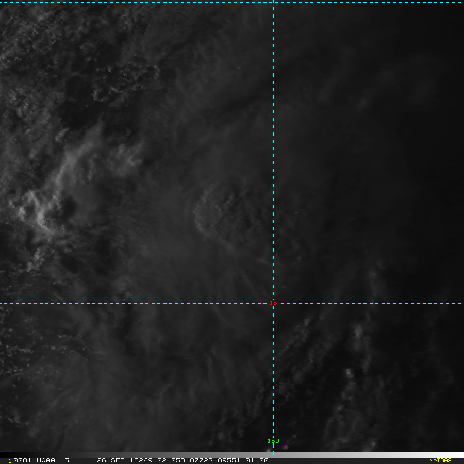Click intersection of 15 and 150 gridlines
Image resolution: width=464 pixels, height=464 pixels.
point(273,303)
